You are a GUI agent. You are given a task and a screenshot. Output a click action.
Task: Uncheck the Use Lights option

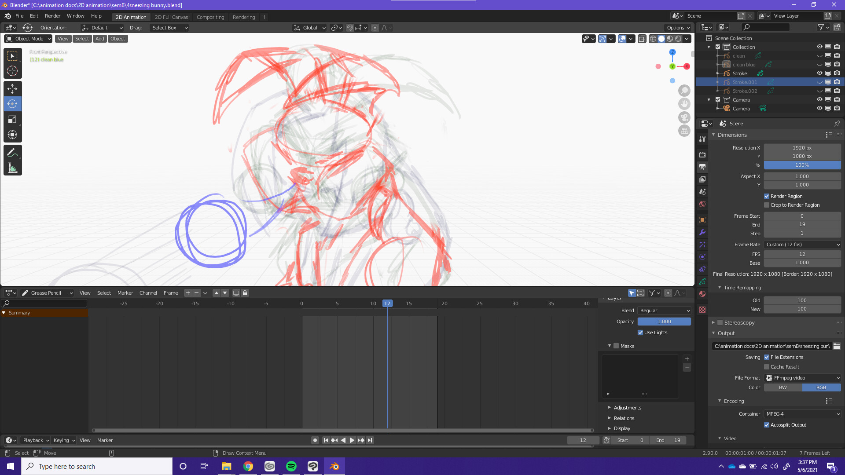[641, 332]
